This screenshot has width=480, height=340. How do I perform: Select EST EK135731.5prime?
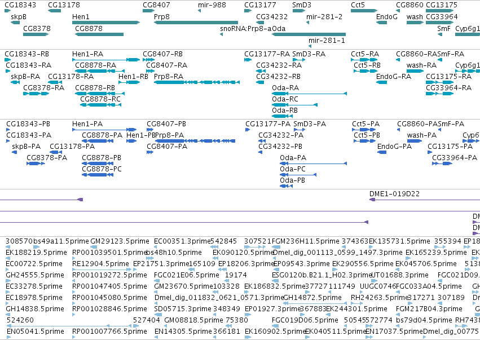coord(399,241)
